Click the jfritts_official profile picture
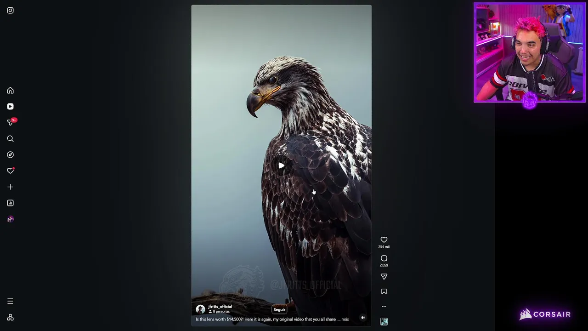 point(200,309)
